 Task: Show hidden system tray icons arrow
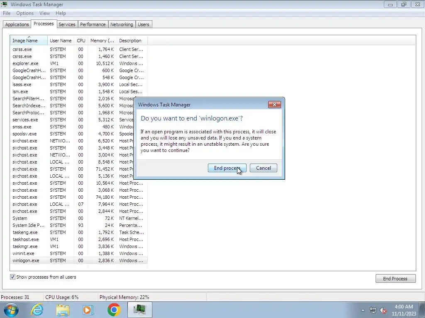coord(363,310)
